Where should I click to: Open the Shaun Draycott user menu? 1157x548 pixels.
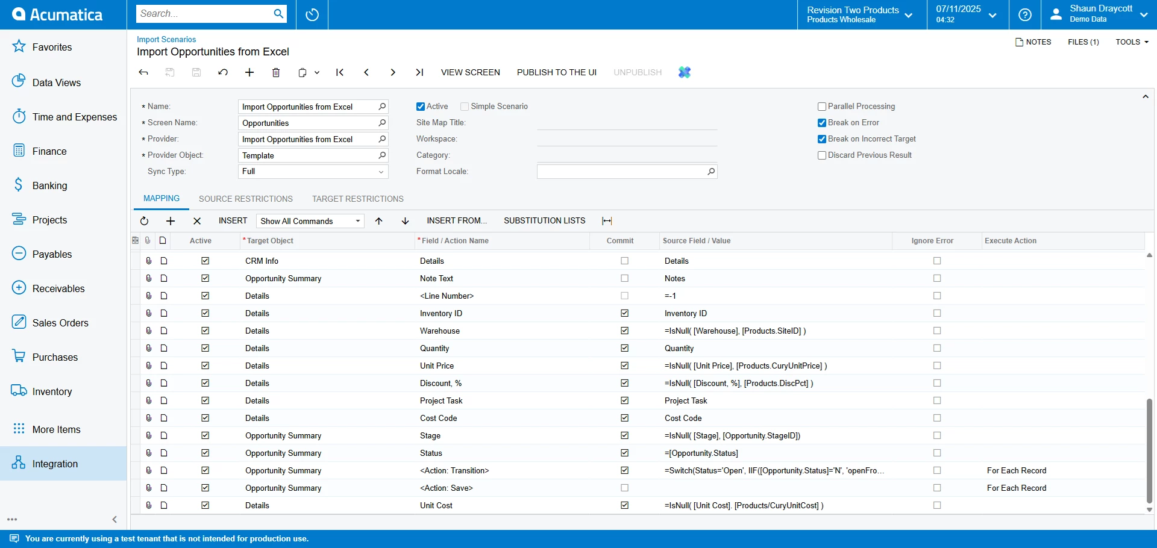[1098, 14]
